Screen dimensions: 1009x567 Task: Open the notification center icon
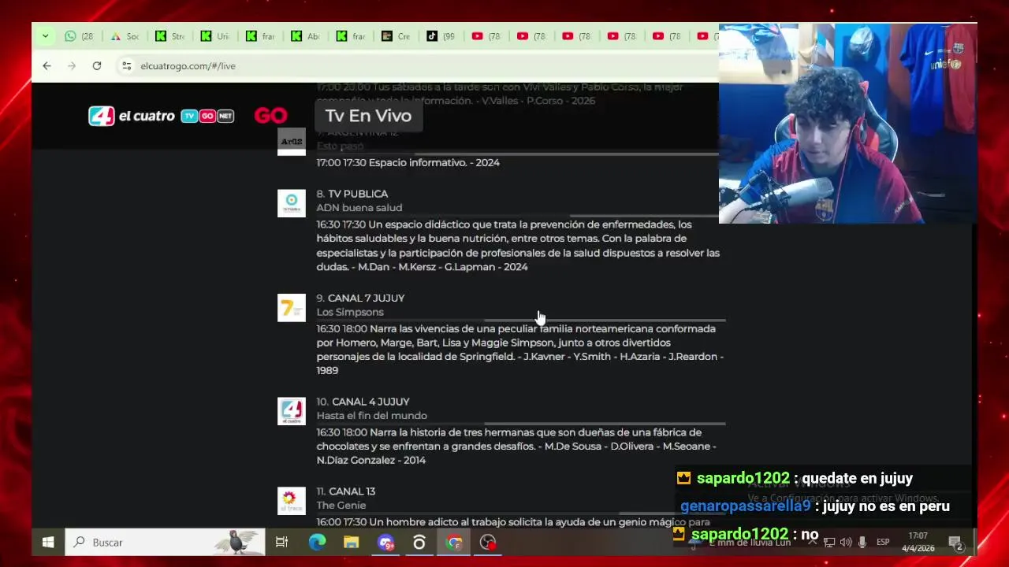[955, 543]
